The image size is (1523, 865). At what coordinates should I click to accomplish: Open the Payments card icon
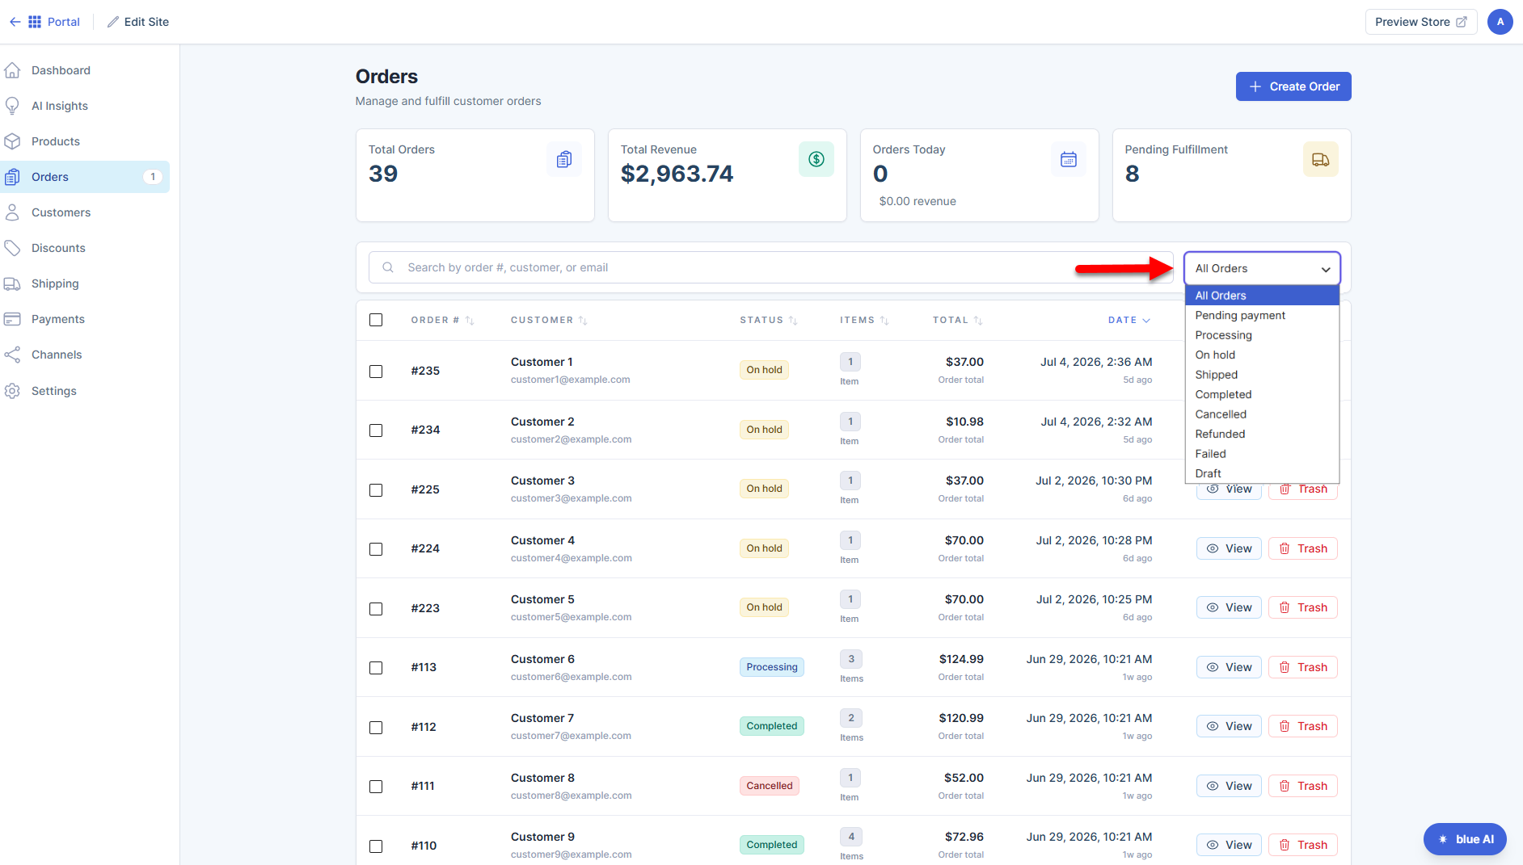pyautogui.click(x=12, y=319)
